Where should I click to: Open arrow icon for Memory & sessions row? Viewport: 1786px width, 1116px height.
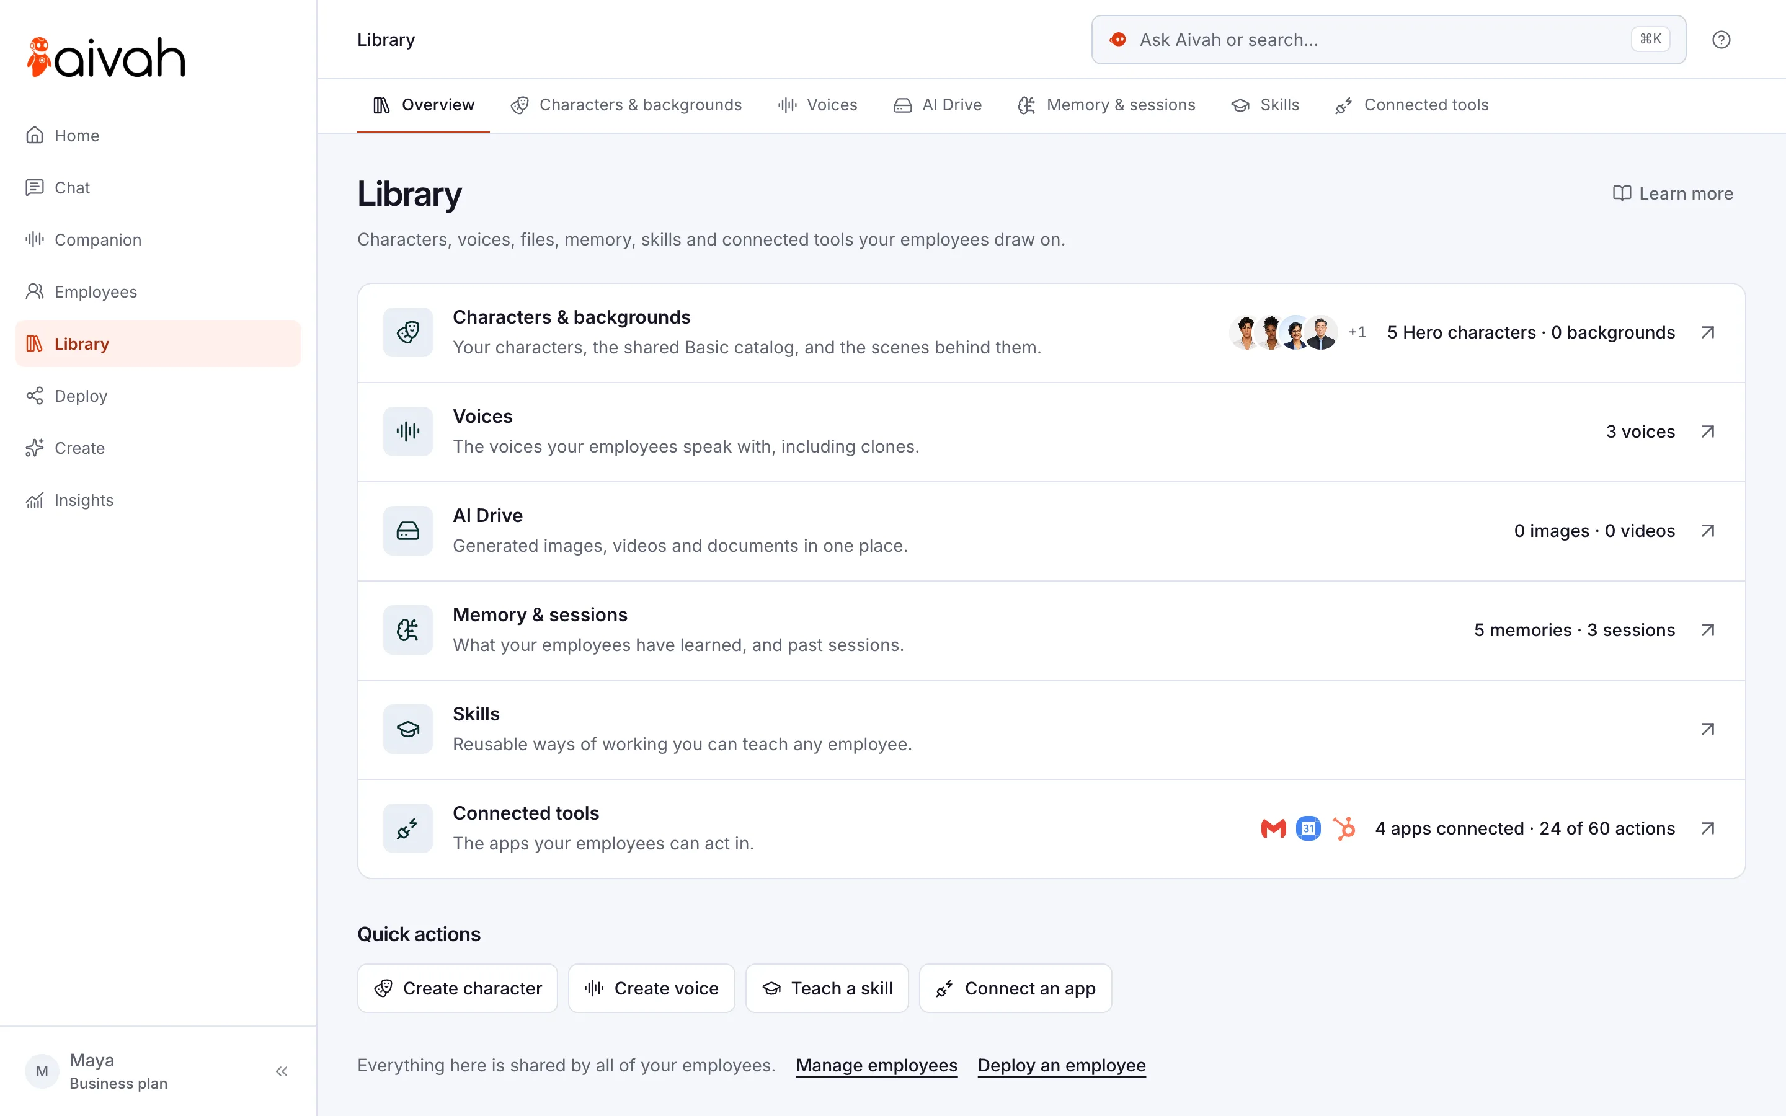1707,631
